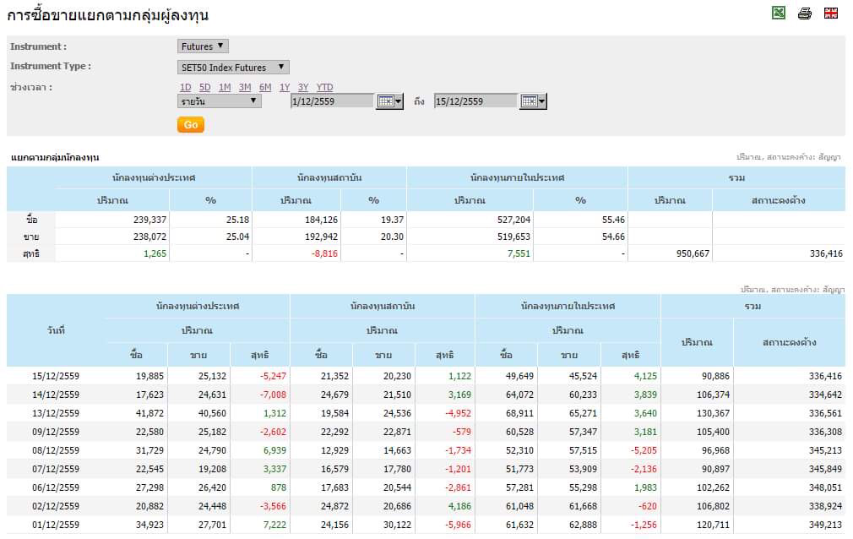The width and height of the screenshot is (853, 539).
Task: Click local buy value 68,911
Action: pyautogui.click(x=519, y=413)
